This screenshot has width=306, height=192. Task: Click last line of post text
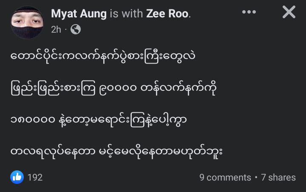[x=116, y=153]
